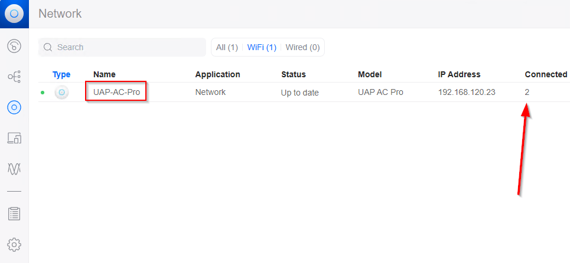Select the UniFi Devices sidebar icon
The image size is (570, 263).
[x=14, y=107]
